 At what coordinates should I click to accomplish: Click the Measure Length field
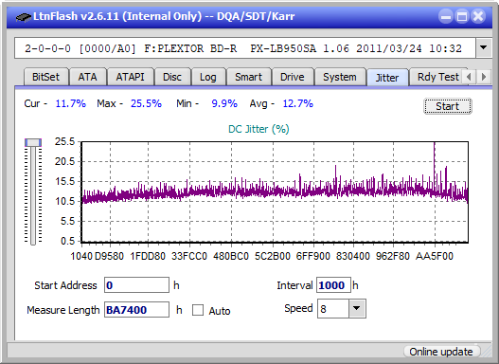136,310
